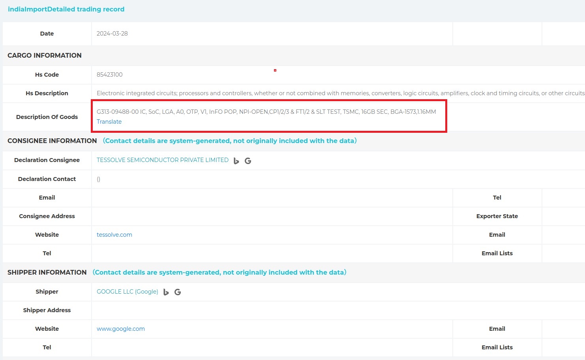This screenshot has width=585, height=360.
Task: Click the CONSIGNEE INFORMATION section header
Action: pos(52,141)
